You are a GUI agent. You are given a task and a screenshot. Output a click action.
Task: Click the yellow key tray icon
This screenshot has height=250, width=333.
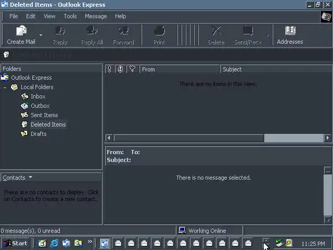coord(289,243)
